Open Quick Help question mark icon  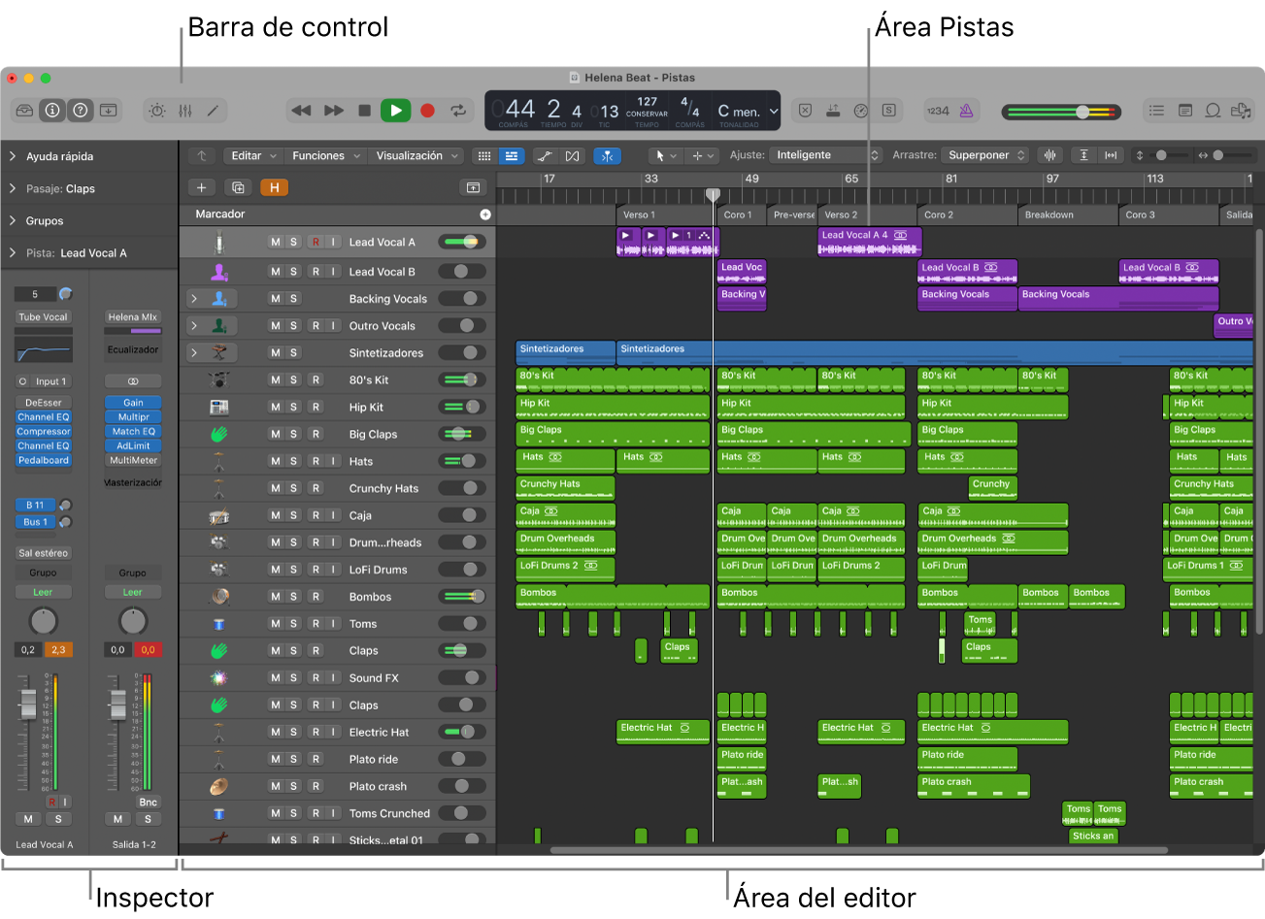(x=80, y=110)
